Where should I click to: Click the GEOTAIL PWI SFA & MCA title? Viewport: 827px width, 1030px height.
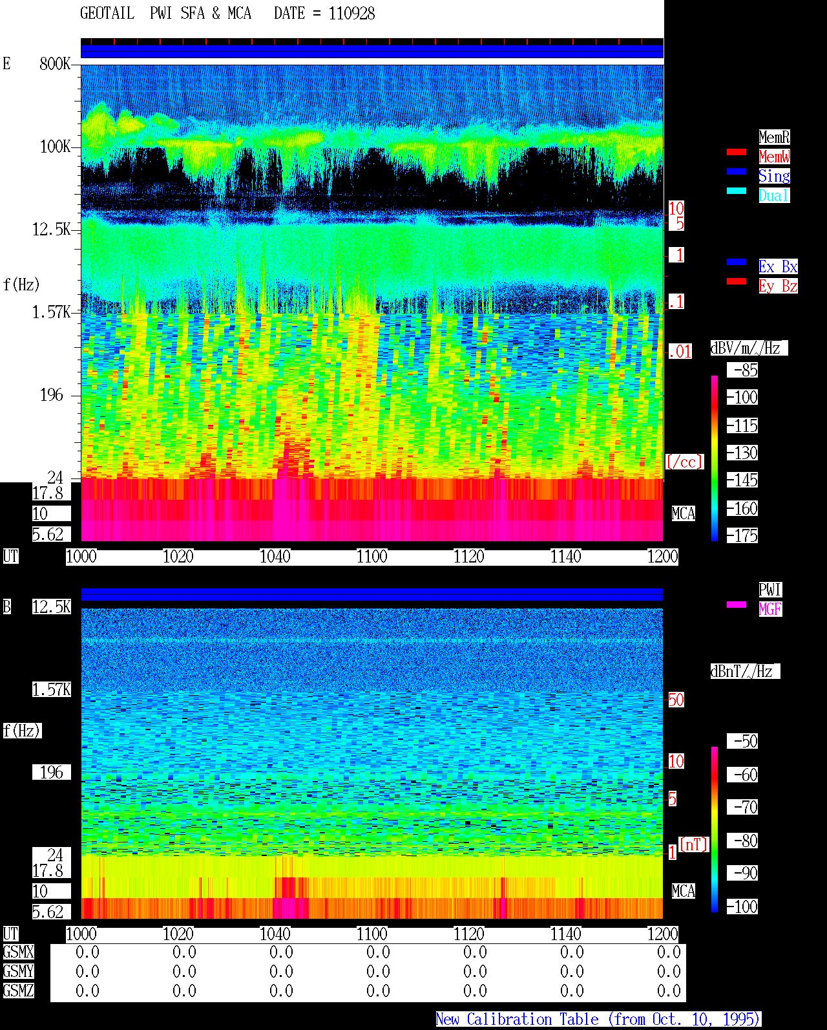click(166, 14)
